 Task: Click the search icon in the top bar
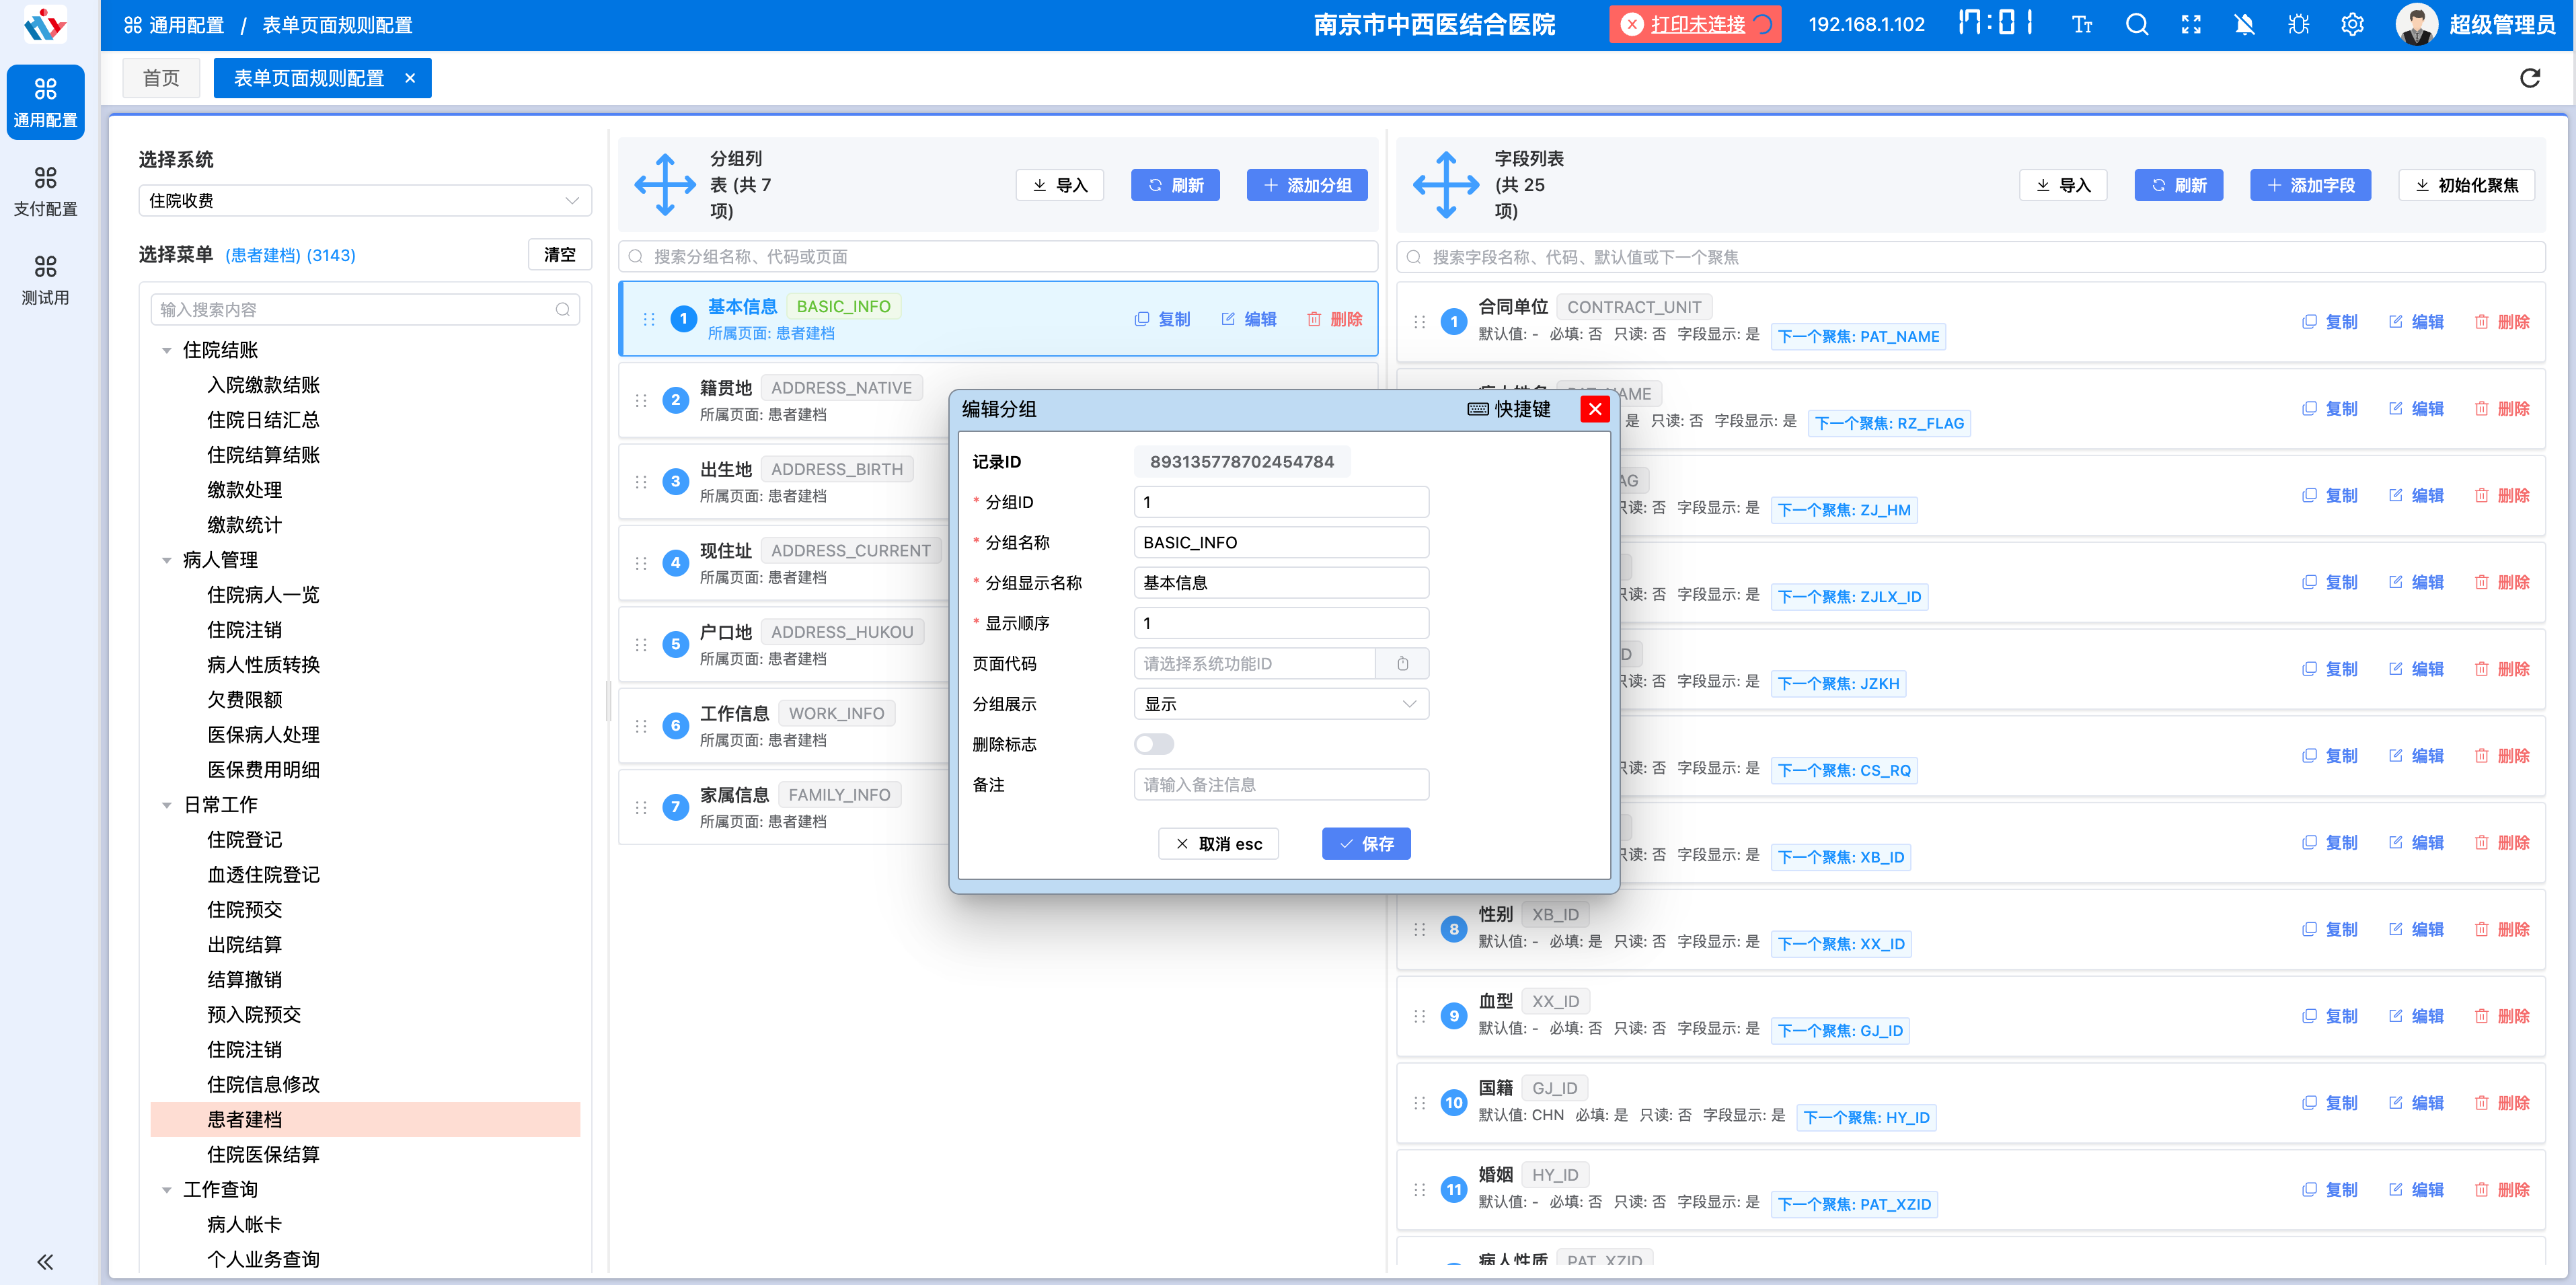pos(2136,24)
